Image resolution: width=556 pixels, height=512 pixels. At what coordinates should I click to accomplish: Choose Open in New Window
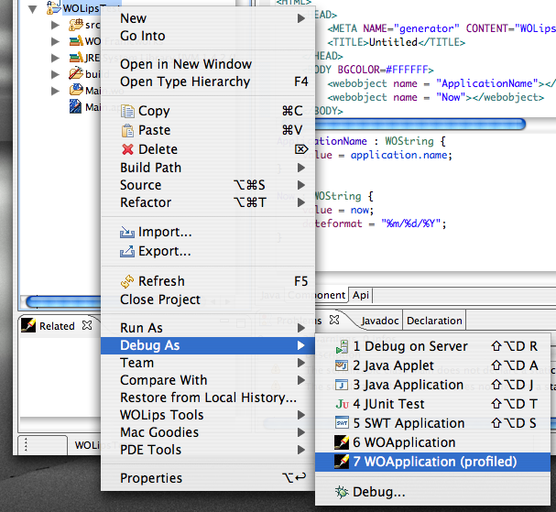[208, 64]
